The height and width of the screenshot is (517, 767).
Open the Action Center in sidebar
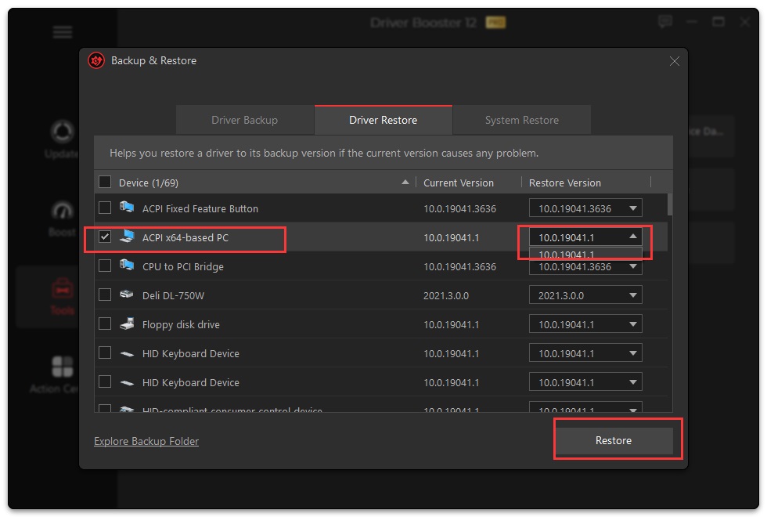pos(55,374)
